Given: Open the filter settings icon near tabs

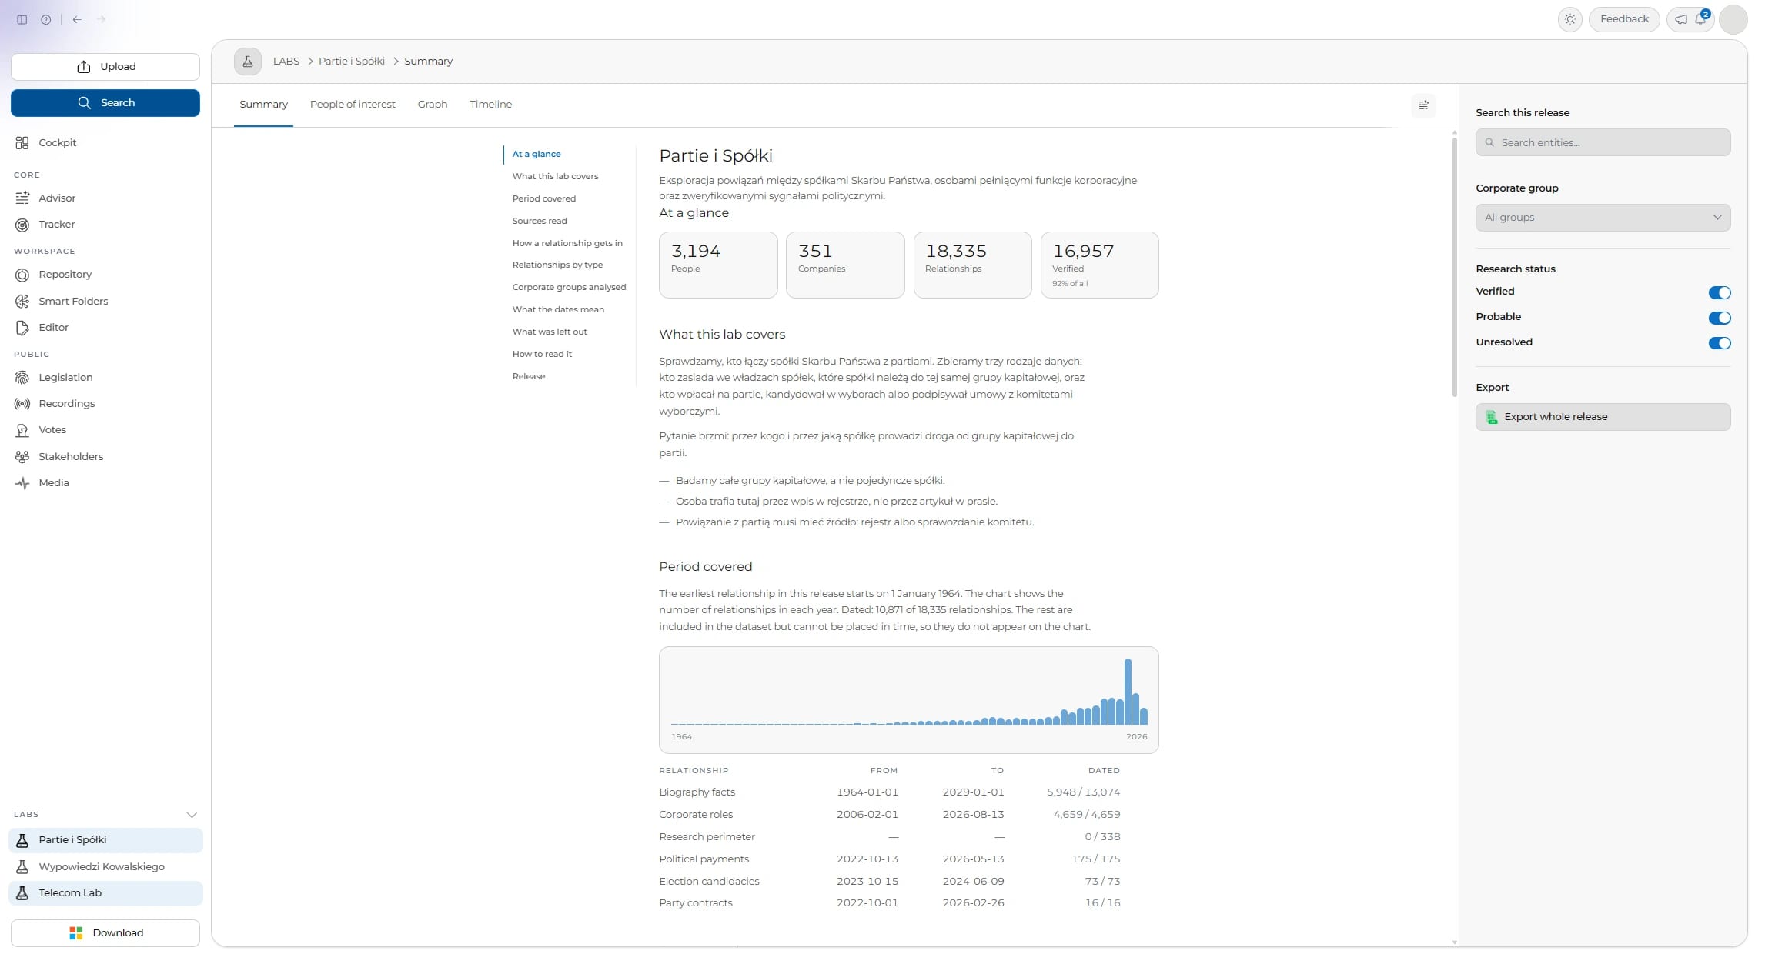Looking at the screenshot, I should click(1423, 105).
